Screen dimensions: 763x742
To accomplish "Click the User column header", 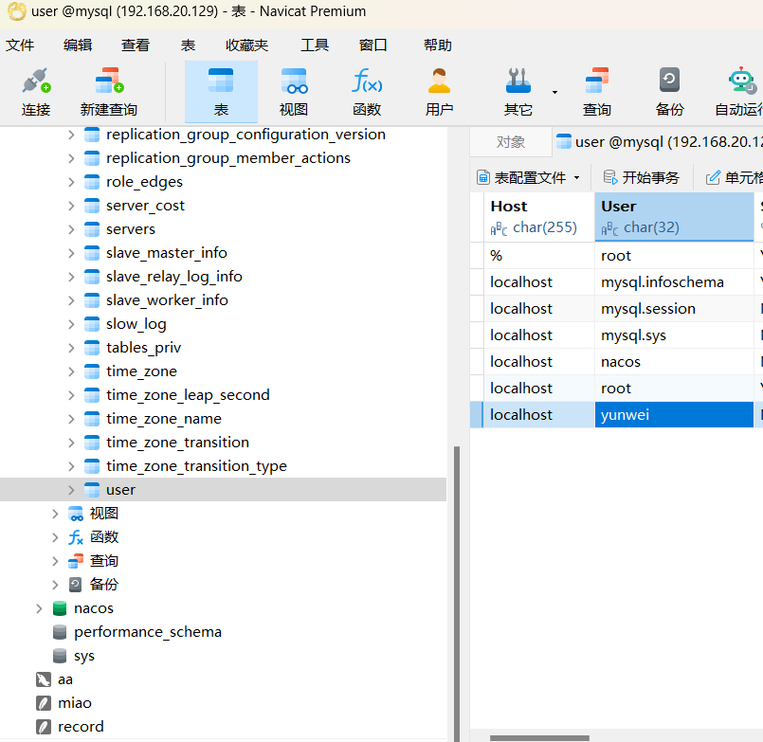I will (x=674, y=217).
